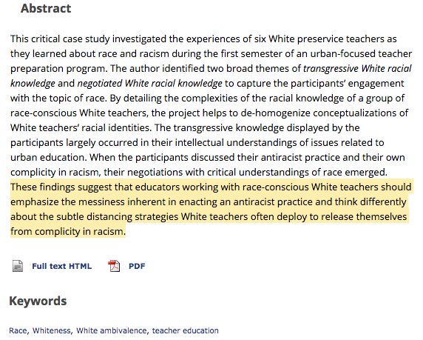423x340 pixels.
Task: Click the highlighted words 'emphasize the messiness'
Action: 68,202
